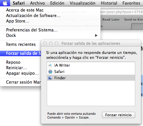Expand the Dock submenu arrow

96,35
